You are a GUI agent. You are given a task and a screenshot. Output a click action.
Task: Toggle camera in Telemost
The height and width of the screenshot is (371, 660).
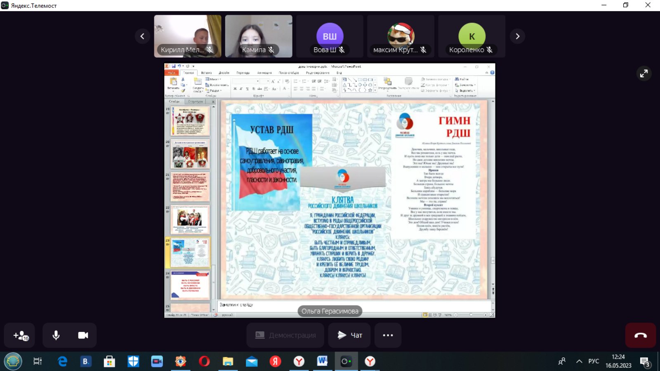(x=83, y=336)
